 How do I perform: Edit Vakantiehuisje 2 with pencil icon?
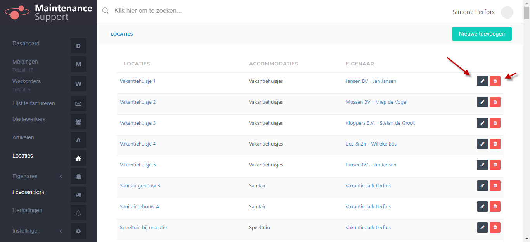[482, 102]
